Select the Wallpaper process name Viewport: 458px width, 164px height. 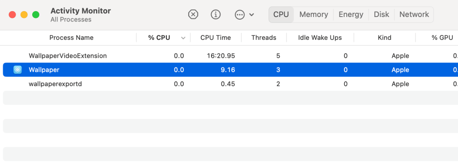44,70
